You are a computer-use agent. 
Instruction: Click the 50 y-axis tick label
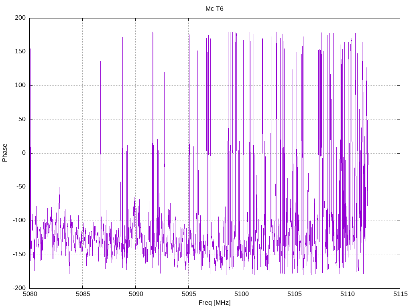[x=22, y=119]
